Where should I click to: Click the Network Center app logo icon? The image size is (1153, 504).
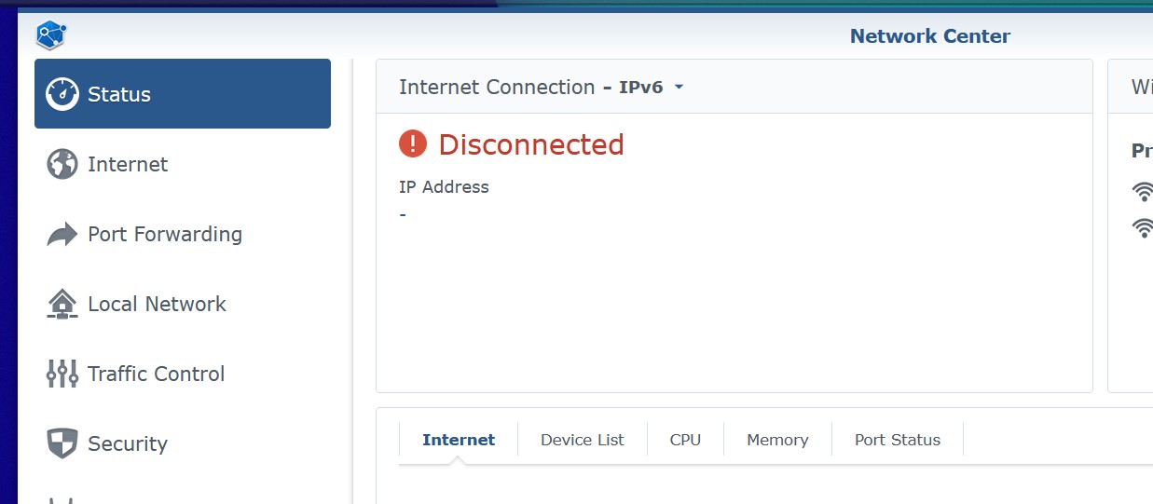click(51, 35)
